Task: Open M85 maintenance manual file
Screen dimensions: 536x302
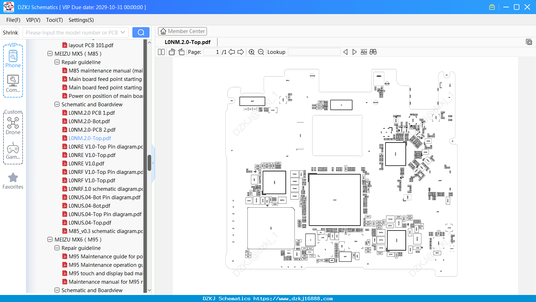Action: coord(102,71)
